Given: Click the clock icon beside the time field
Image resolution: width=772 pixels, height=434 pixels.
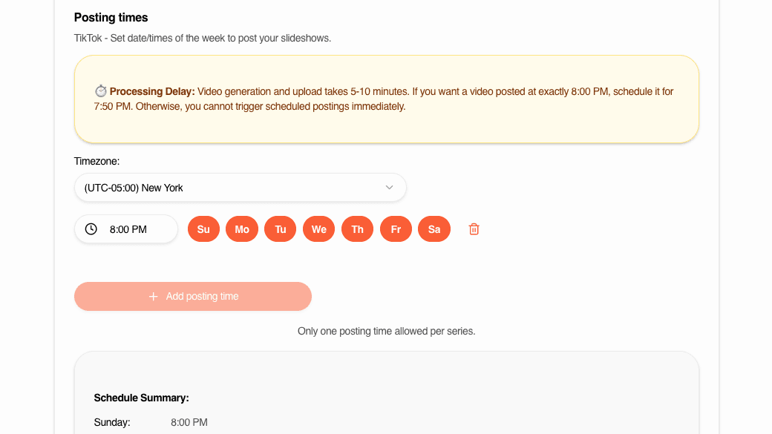Looking at the screenshot, I should tap(91, 228).
